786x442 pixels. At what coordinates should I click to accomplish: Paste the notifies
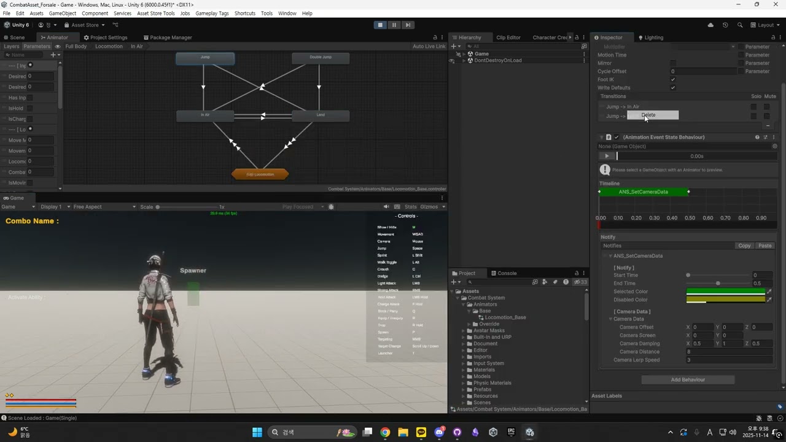pyautogui.click(x=765, y=246)
